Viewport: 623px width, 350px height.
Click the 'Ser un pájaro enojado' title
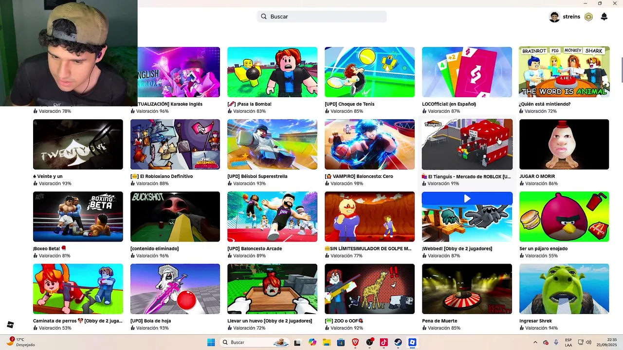tap(543, 249)
